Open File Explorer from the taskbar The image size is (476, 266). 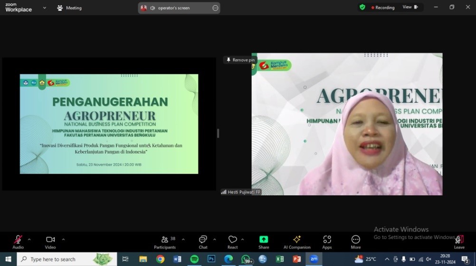143,259
